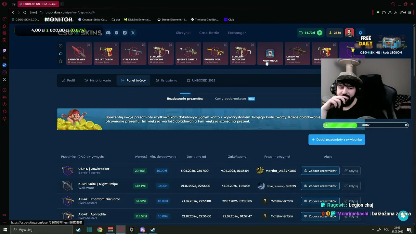Open the Anonymous drop card
416x234 pixels.
pyautogui.click(x=270, y=54)
